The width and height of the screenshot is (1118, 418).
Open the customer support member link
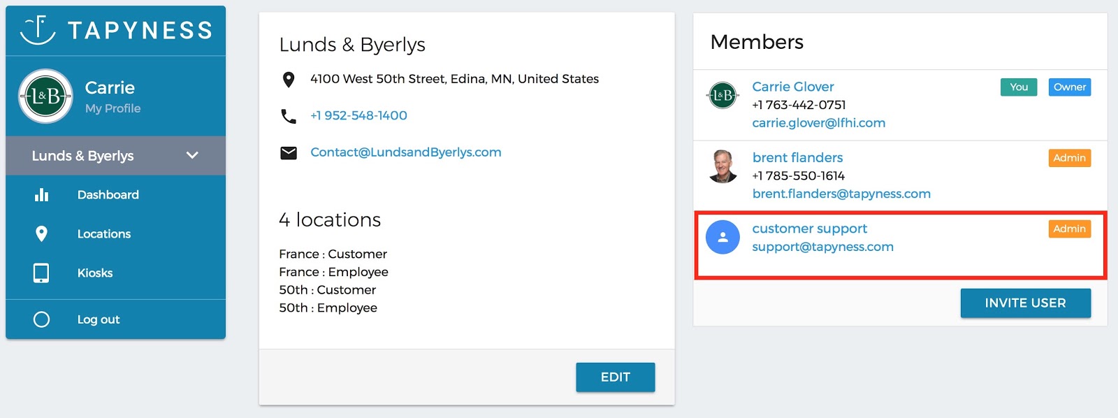coord(809,229)
